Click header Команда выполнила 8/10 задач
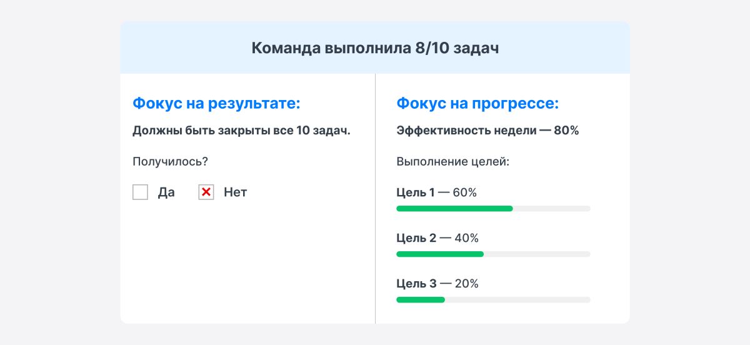The image size is (750, 345). pos(375,48)
